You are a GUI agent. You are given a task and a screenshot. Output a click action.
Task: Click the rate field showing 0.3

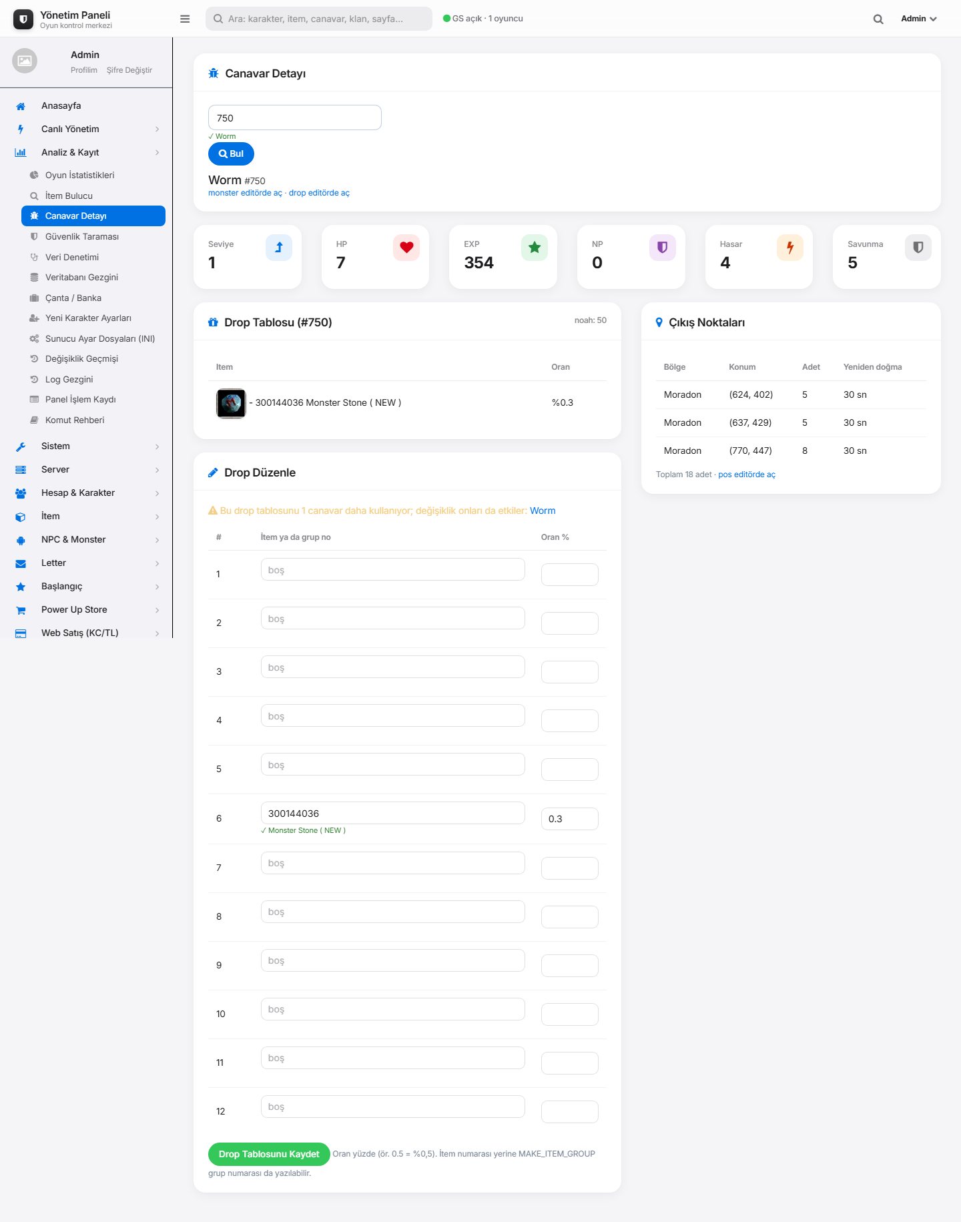tap(570, 819)
